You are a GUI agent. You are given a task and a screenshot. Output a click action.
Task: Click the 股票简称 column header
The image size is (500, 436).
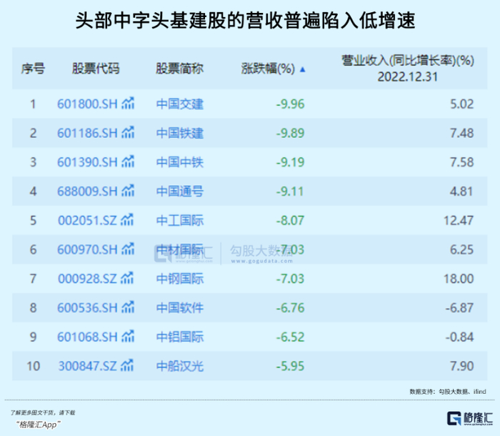pos(179,69)
